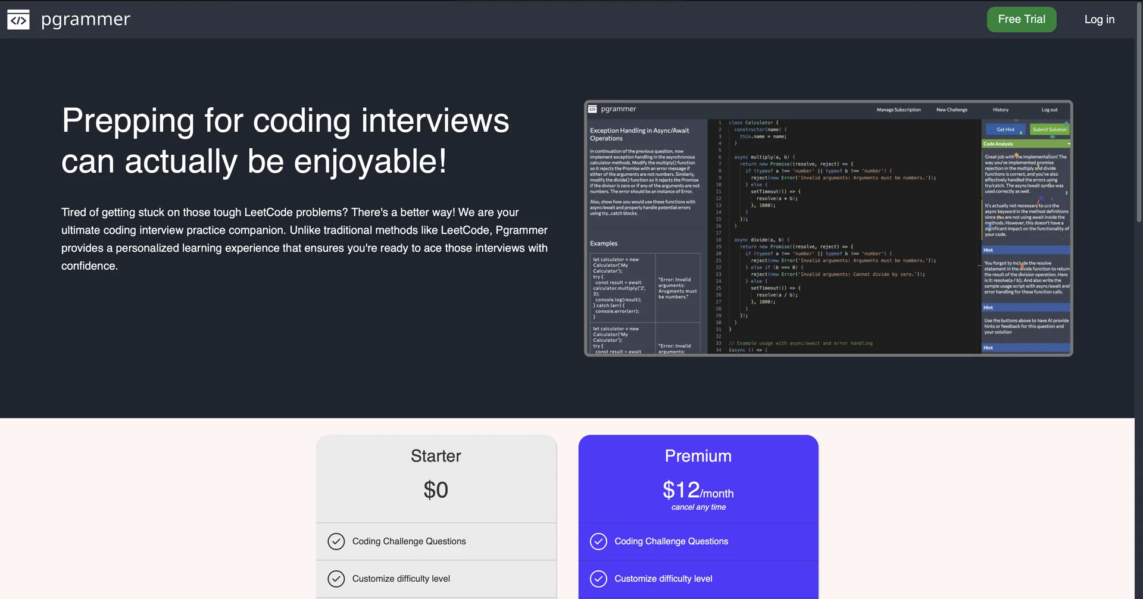Click the 'cancel any time' note

[x=698, y=507]
